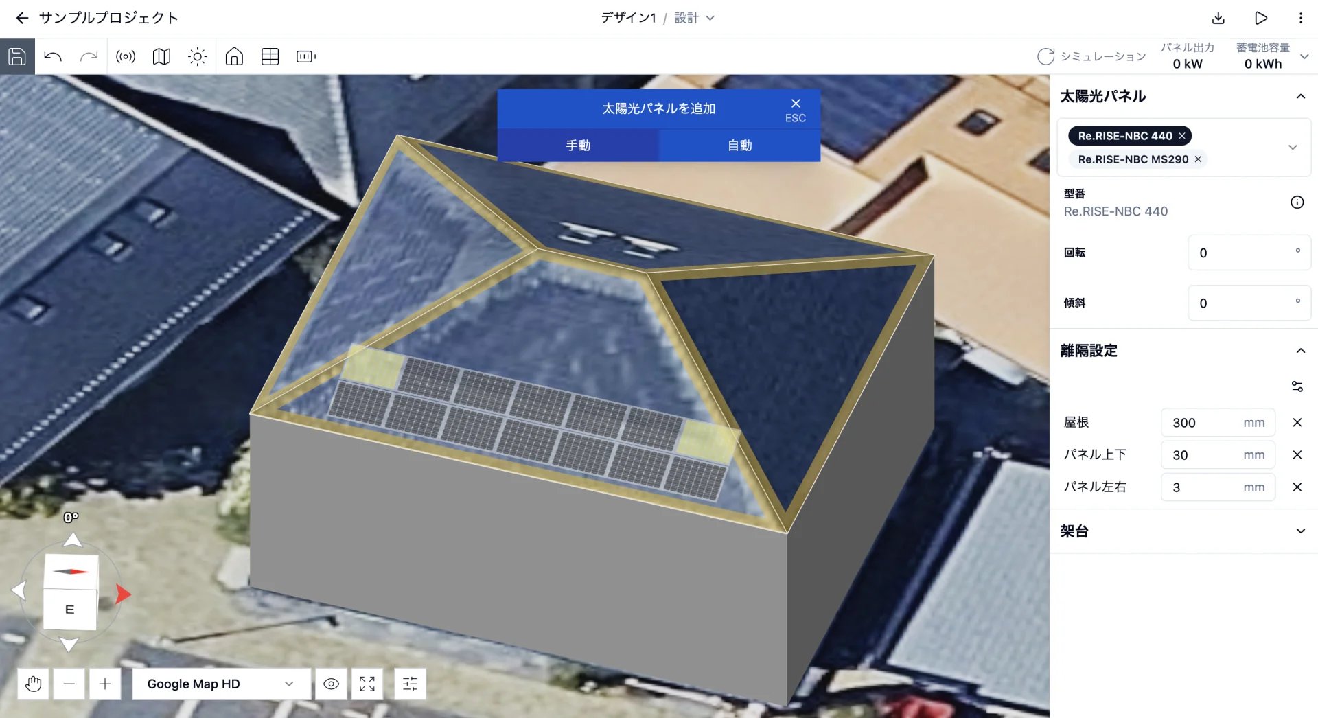Open the map tool icon
Image resolution: width=1318 pixels, height=718 pixels.
tap(161, 56)
